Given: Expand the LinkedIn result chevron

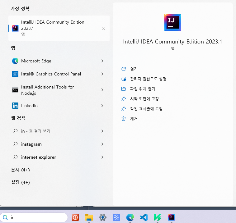Looking at the screenshot, I should (102, 106).
